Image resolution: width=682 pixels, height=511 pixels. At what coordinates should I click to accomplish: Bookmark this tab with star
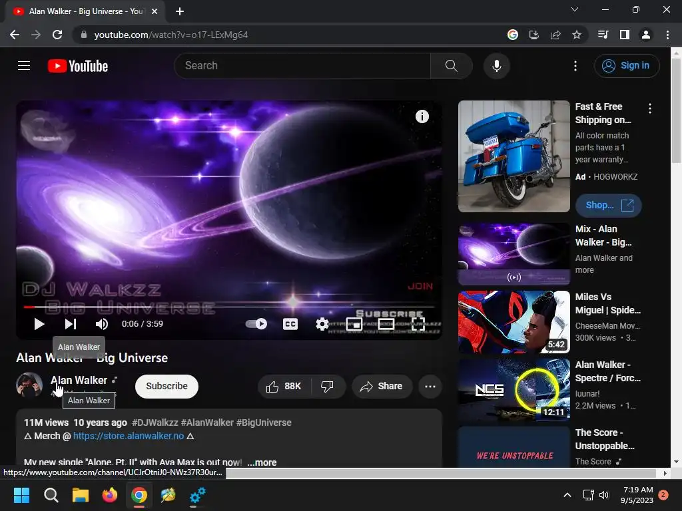(577, 35)
